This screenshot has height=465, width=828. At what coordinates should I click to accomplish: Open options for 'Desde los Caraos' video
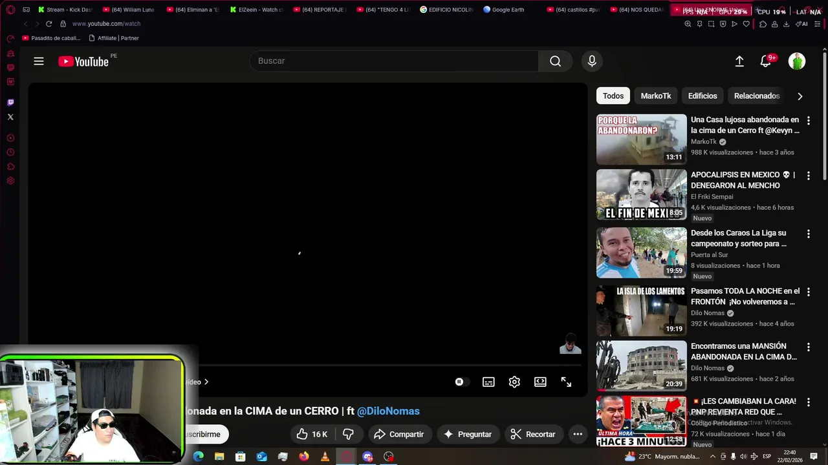(x=808, y=234)
